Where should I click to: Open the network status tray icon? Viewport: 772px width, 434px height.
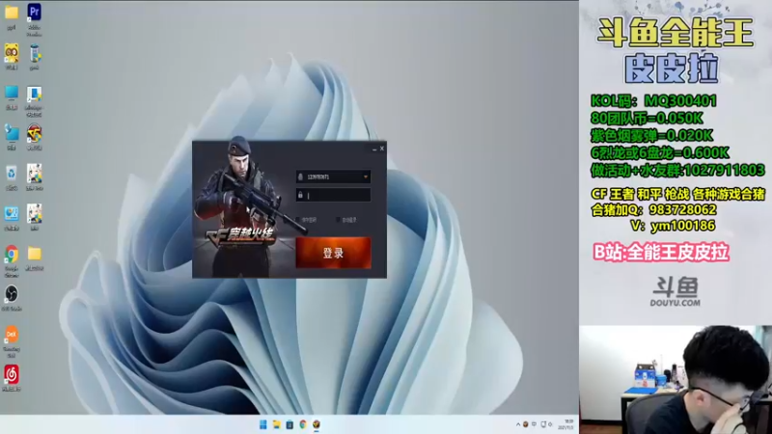point(543,424)
